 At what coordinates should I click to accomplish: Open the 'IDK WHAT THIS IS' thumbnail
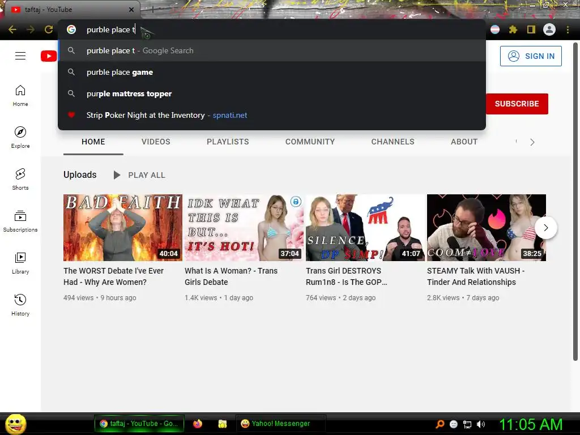click(x=244, y=228)
